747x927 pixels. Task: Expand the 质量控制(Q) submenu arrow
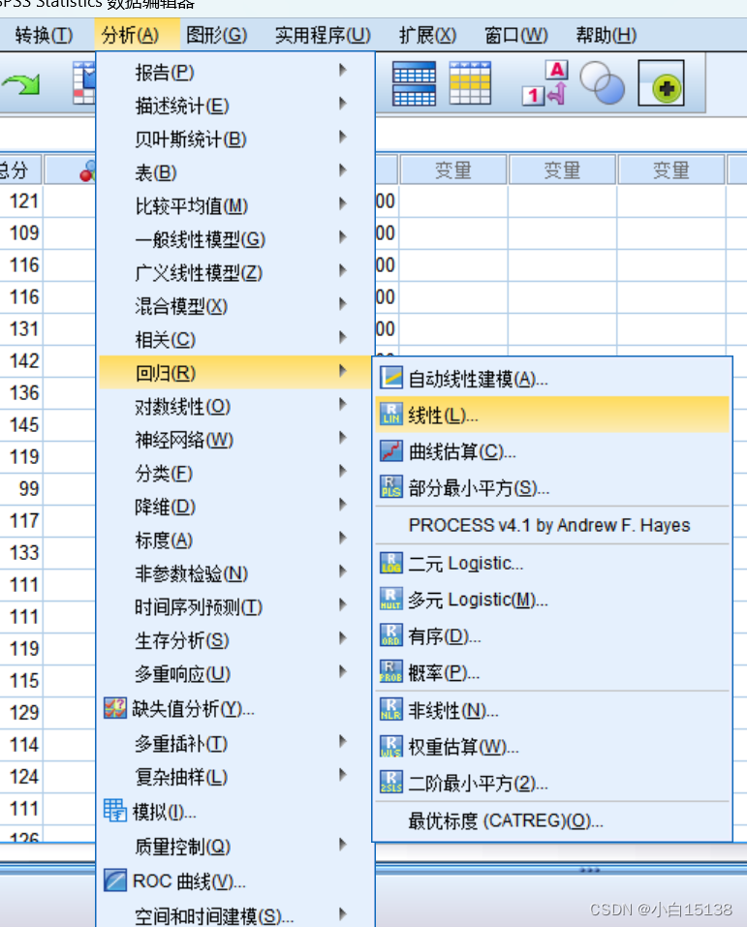342,845
